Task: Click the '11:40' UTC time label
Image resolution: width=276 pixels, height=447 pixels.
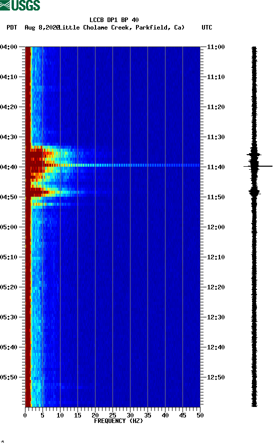Action: coord(216,167)
